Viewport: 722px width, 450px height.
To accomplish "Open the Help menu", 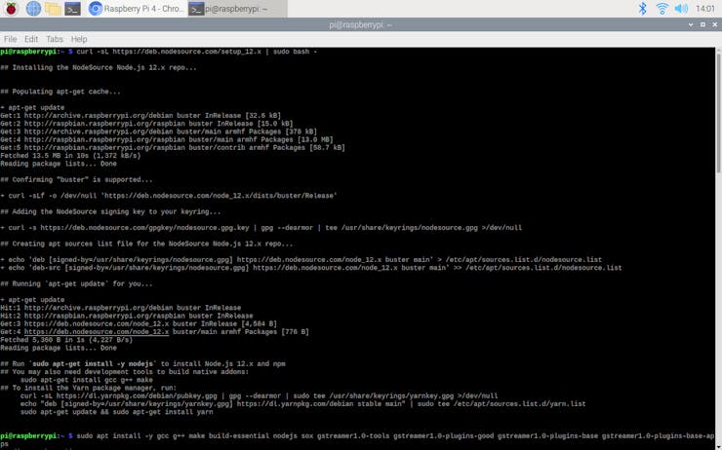I will [79, 39].
